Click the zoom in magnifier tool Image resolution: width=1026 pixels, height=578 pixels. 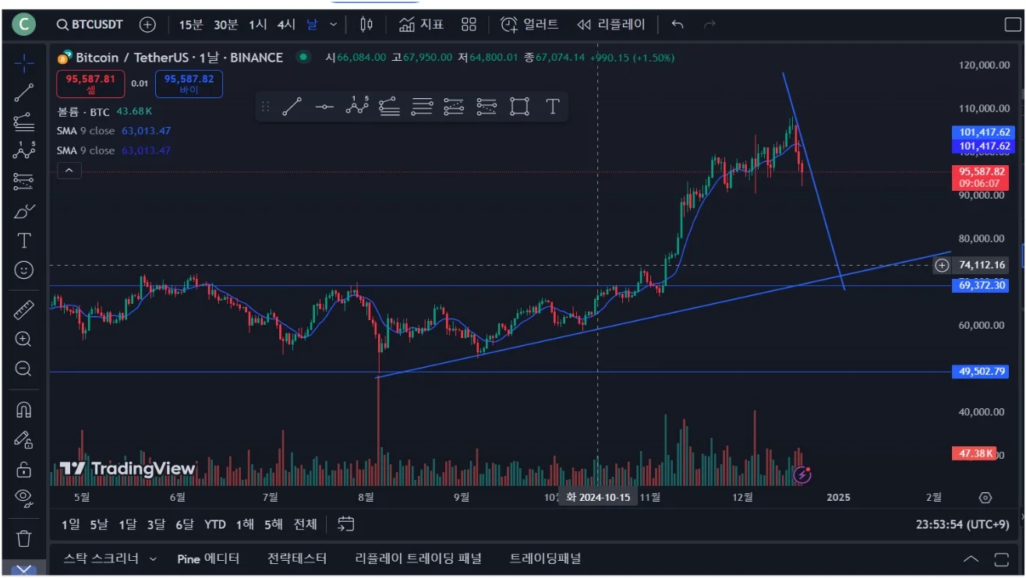tap(24, 340)
